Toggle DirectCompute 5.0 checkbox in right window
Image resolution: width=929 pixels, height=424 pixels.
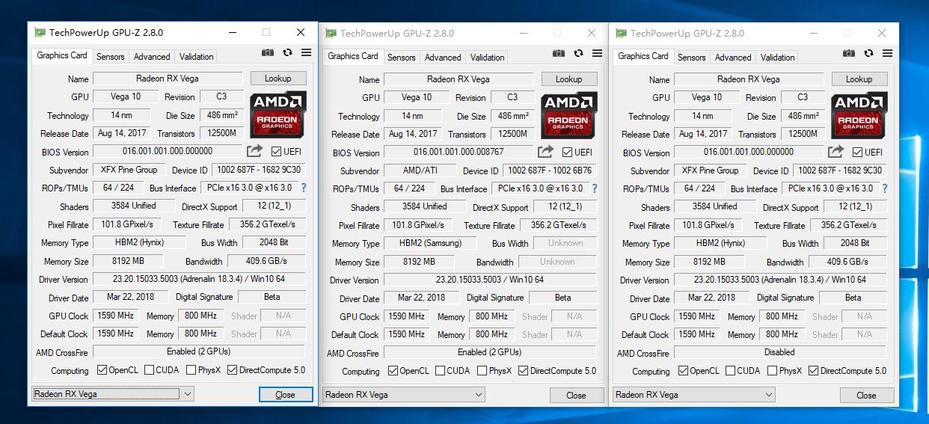click(x=813, y=371)
